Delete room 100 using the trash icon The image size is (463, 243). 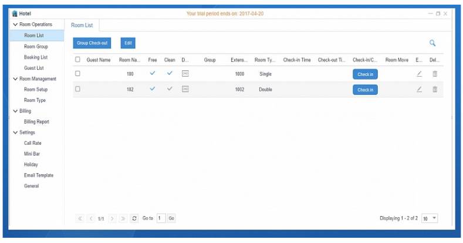pos(435,74)
